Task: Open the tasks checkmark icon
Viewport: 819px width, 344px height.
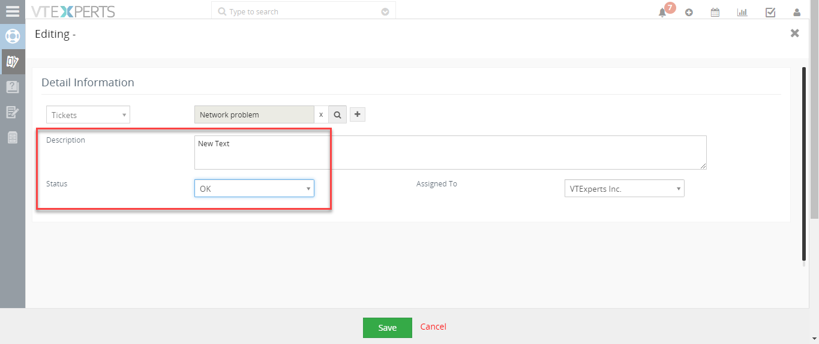Action: click(x=770, y=12)
